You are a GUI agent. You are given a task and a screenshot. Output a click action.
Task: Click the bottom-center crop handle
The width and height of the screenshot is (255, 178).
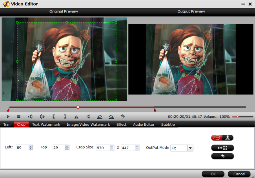(x=67, y=100)
